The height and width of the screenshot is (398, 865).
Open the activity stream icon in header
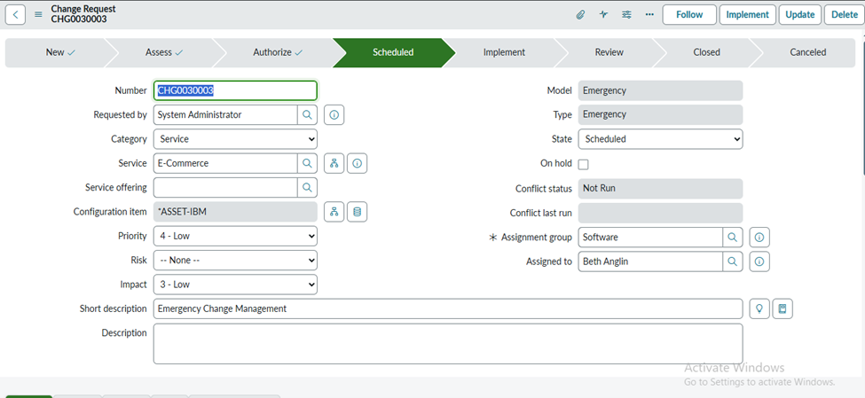tap(603, 14)
